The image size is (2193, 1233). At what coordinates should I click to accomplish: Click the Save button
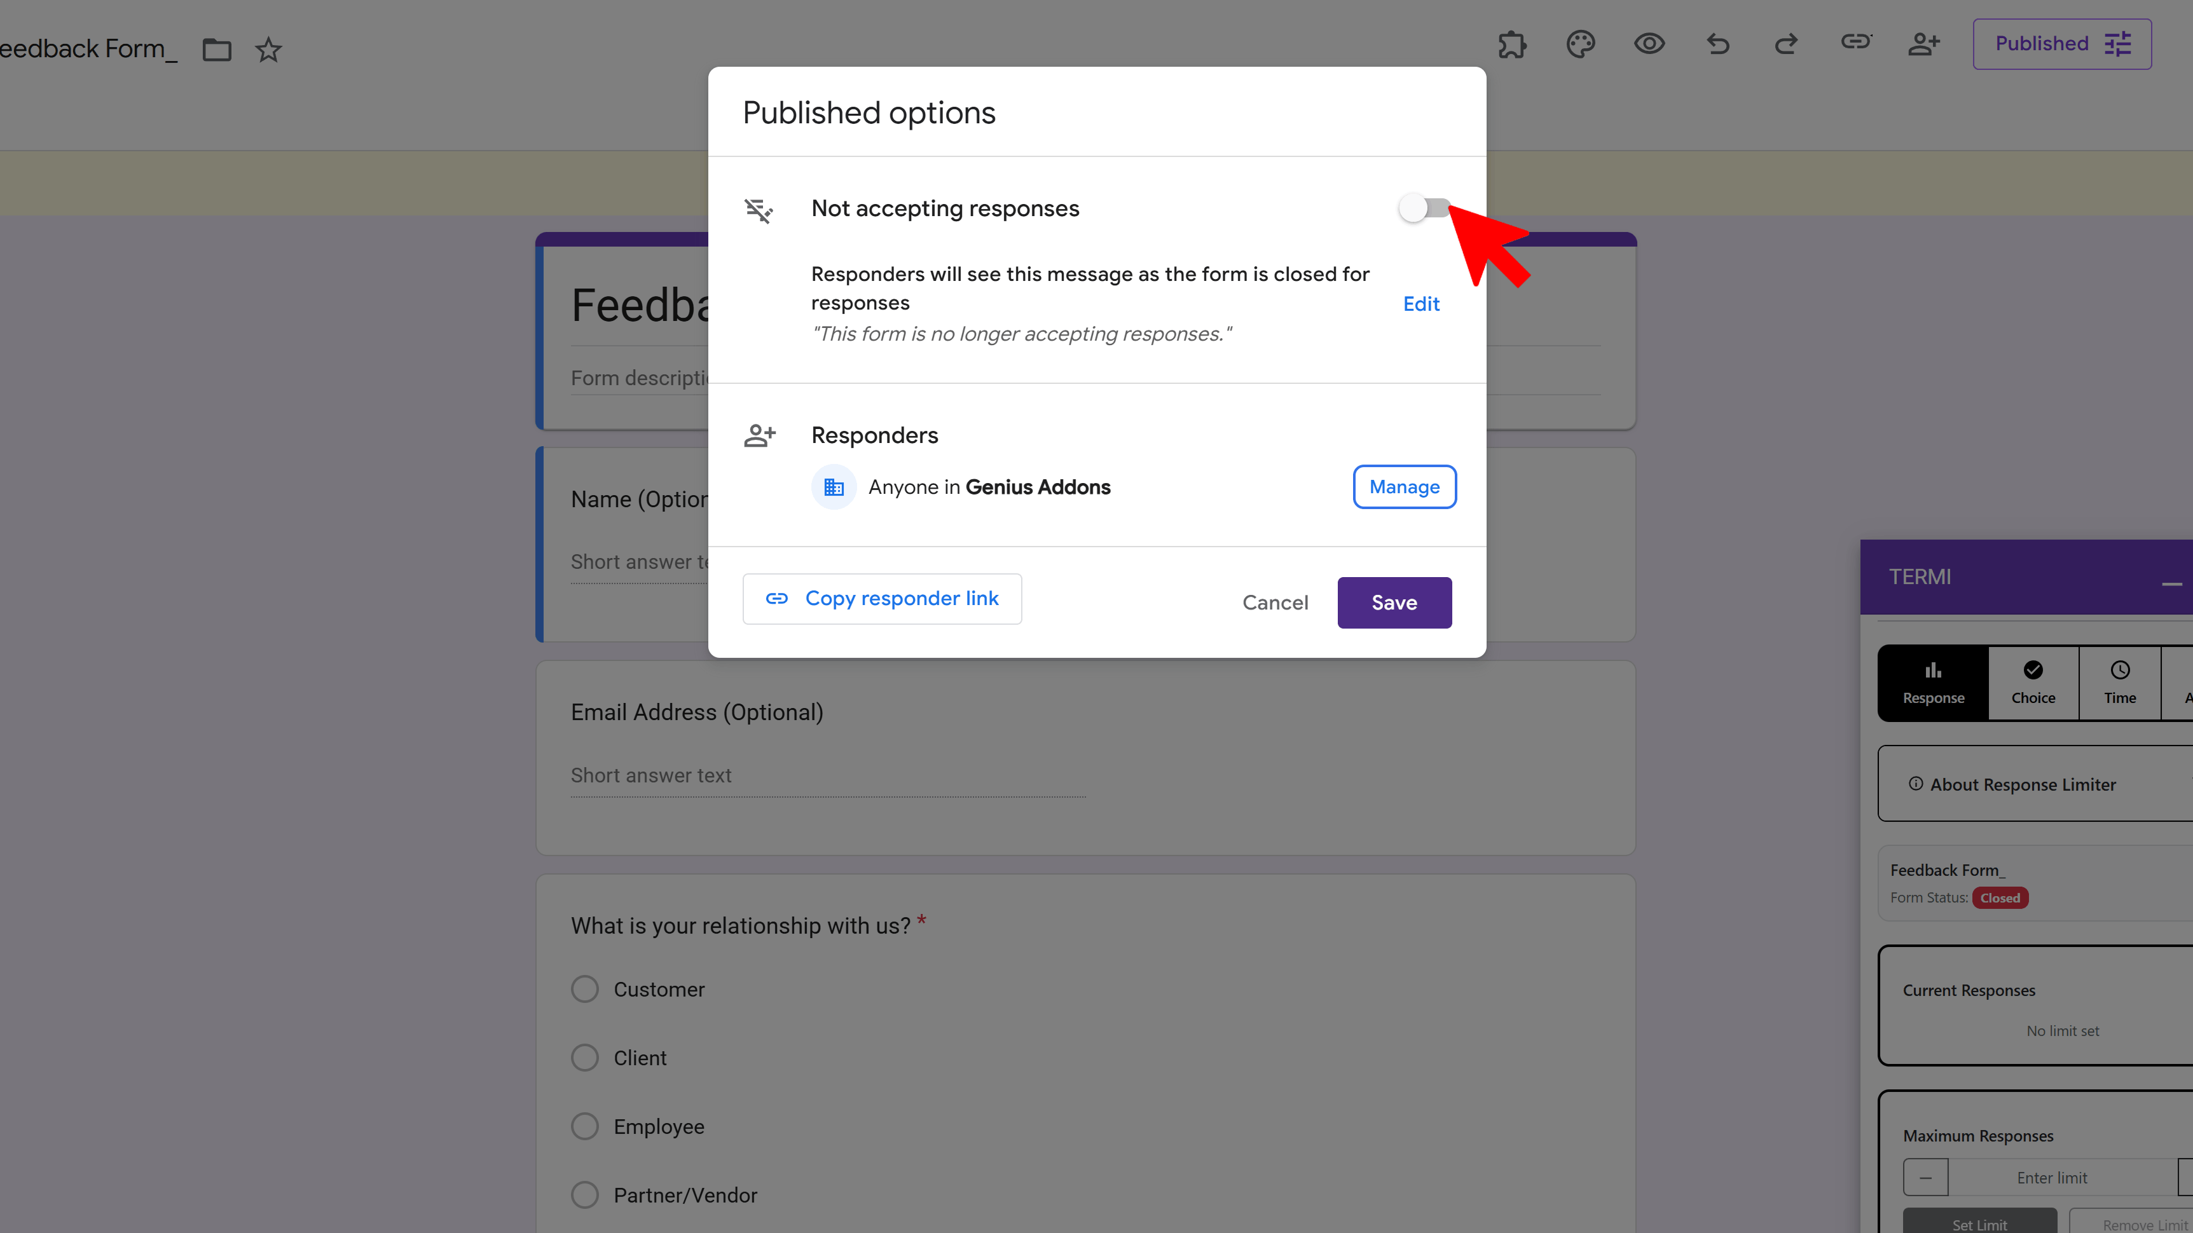[x=1394, y=603]
